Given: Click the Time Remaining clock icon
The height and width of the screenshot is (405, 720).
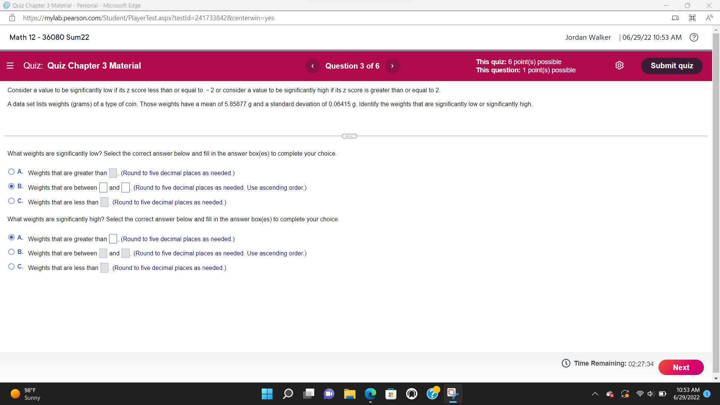Looking at the screenshot, I should [x=566, y=363].
